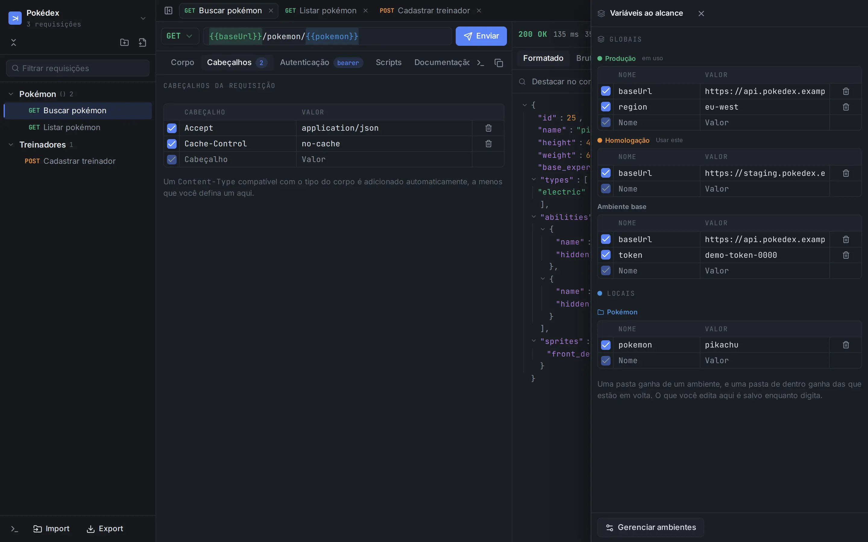Copy request icon next to tabs row
The width and height of the screenshot is (868, 542).
[498, 63]
